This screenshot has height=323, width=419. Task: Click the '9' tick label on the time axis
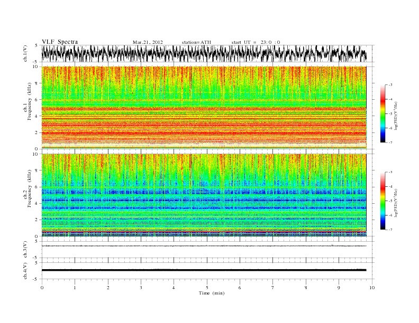click(339, 288)
